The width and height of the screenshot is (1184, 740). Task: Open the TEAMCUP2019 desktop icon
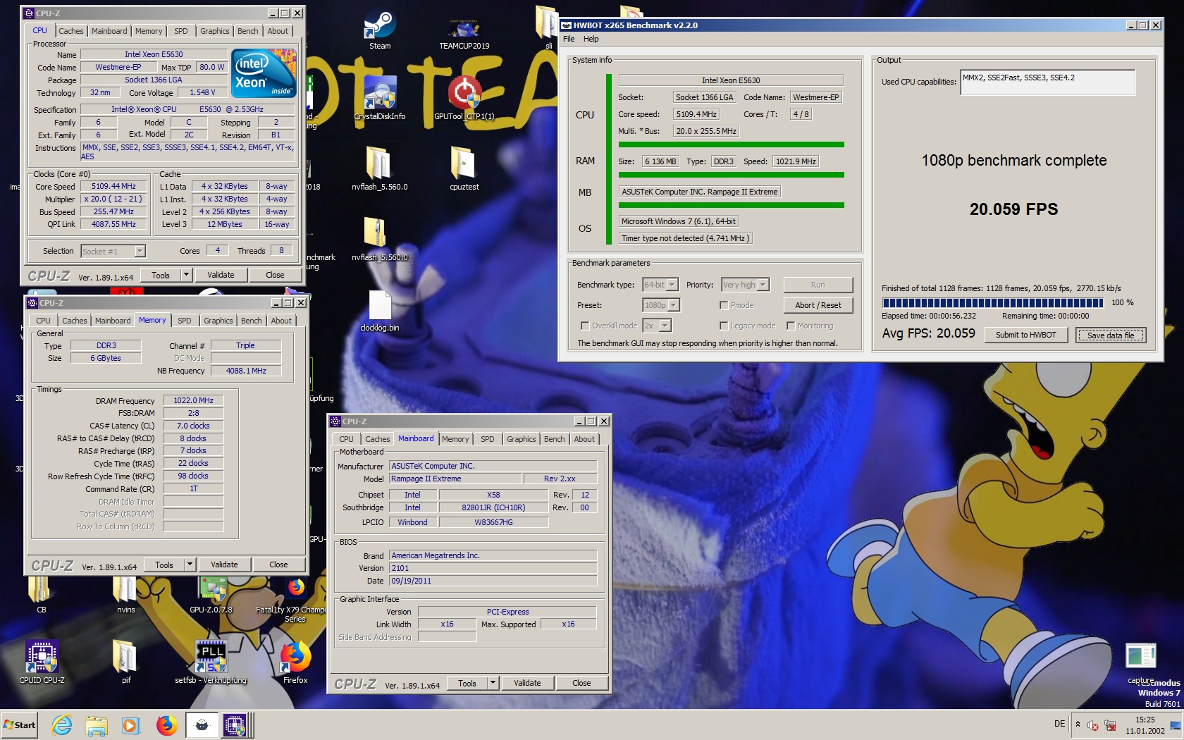pyautogui.click(x=464, y=31)
